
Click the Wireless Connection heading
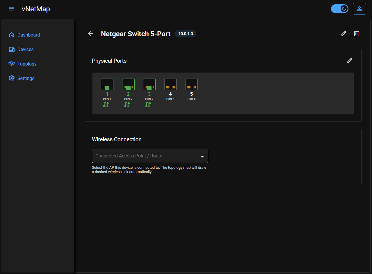point(117,139)
